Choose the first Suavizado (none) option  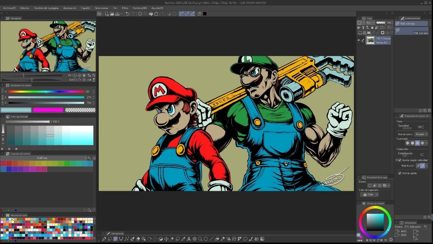click(408, 143)
